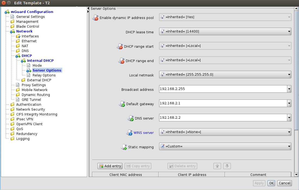Click the move entry up arrow button
Viewport: 299px width, 190px height.
pyautogui.click(x=217, y=166)
